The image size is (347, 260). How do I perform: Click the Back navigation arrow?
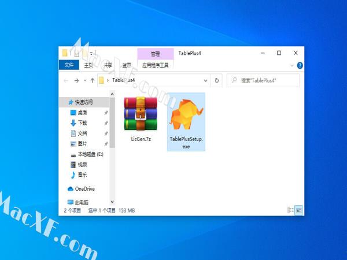(x=65, y=80)
